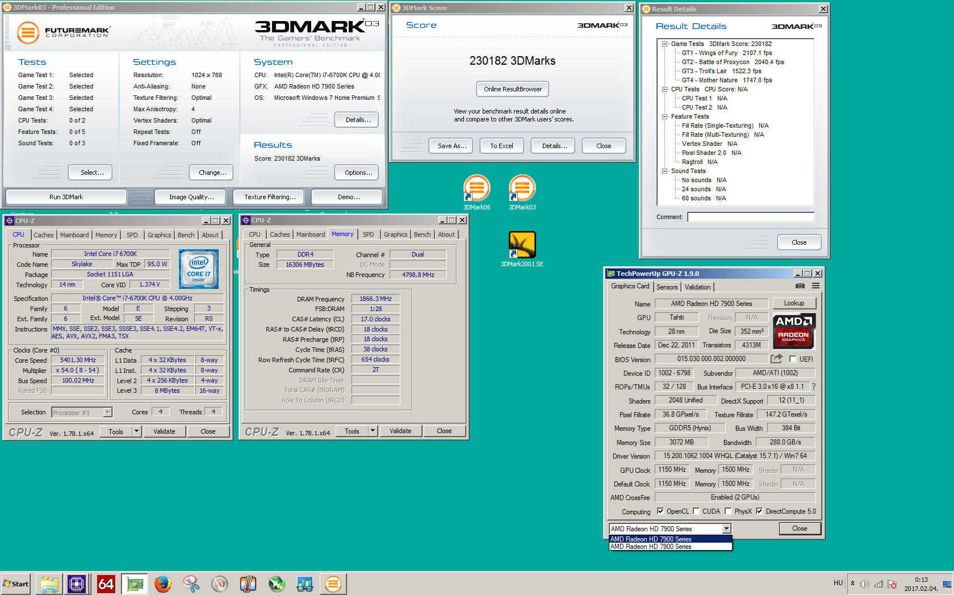Click Validate in left CPU-Z window
This screenshot has width=954, height=596.
click(x=164, y=431)
